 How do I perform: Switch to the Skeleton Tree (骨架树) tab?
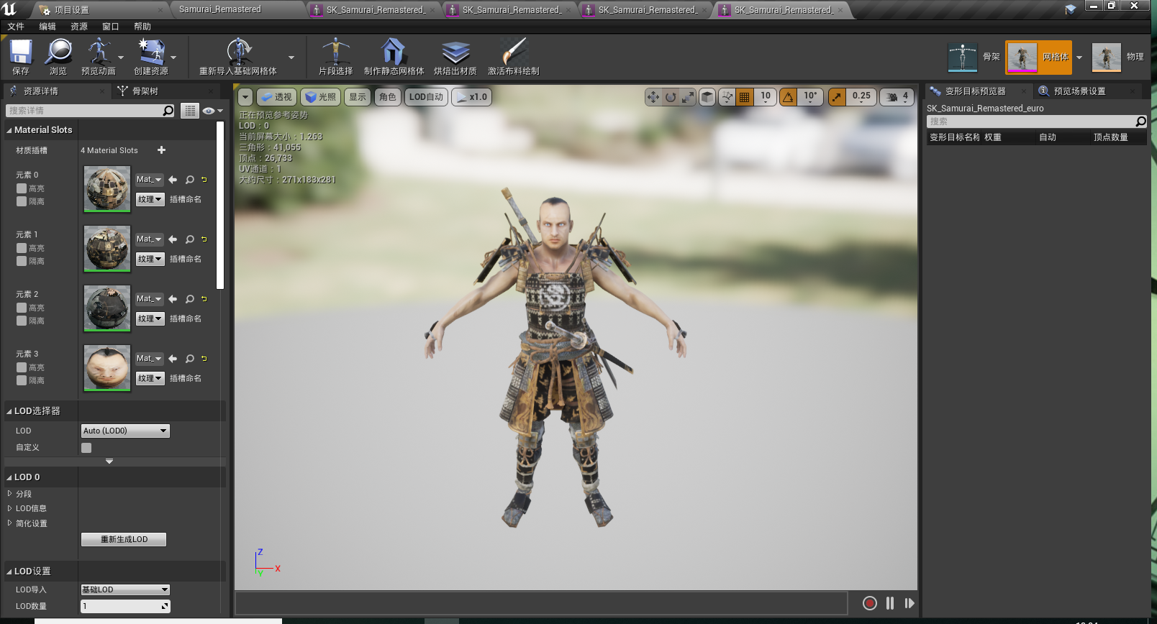[x=145, y=91]
